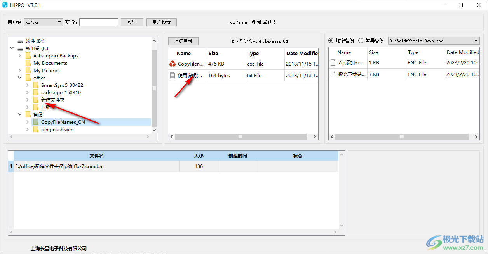Expand the ssdscope_153310 folder node
488x254 pixels.
(27, 93)
